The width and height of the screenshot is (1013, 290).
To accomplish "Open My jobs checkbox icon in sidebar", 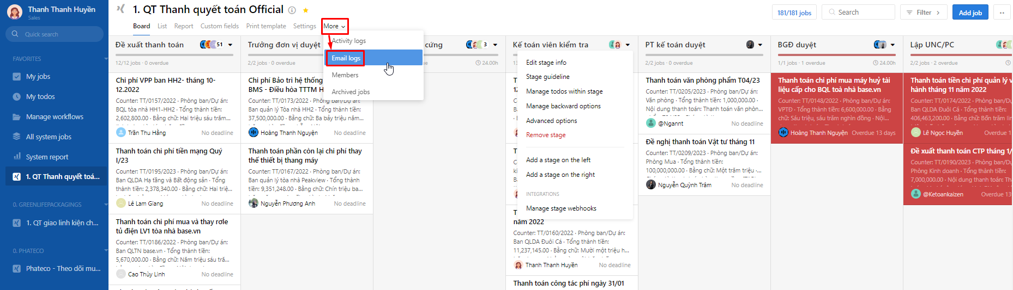I will [16, 77].
